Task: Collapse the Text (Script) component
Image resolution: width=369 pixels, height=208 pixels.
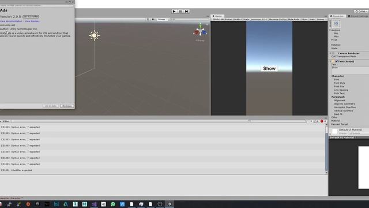Action: [330, 61]
